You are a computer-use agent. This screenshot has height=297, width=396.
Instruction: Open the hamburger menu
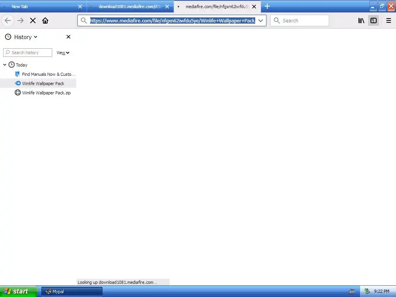pyautogui.click(x=388, y=21)
